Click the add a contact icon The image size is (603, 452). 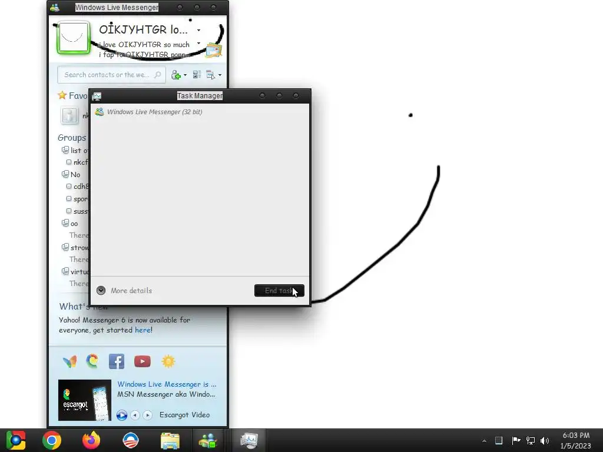pyautogui.click(x=175, y=75)
